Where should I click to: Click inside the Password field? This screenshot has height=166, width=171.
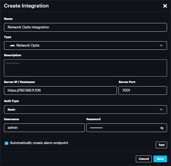click(x=123, y=128)
